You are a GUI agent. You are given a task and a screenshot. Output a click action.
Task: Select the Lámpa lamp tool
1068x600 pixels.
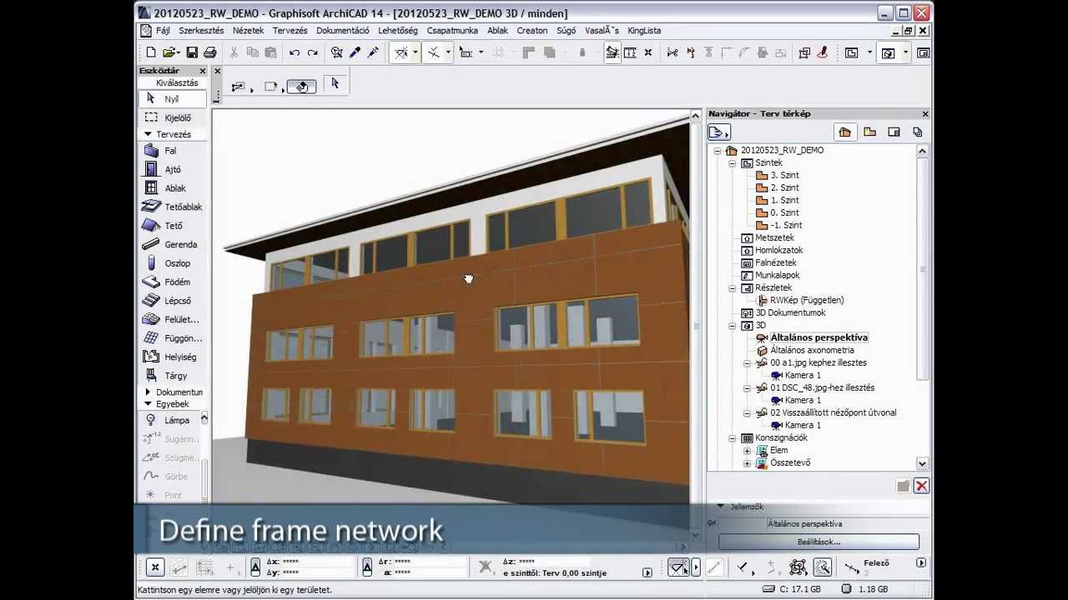(170, 421)
